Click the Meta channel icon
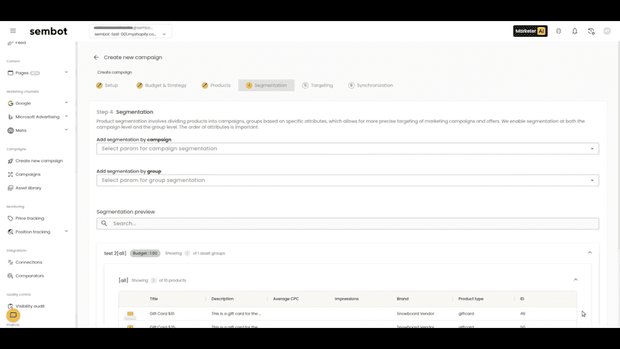This screenshot has width=620, height=349. (x=10, y=130)
